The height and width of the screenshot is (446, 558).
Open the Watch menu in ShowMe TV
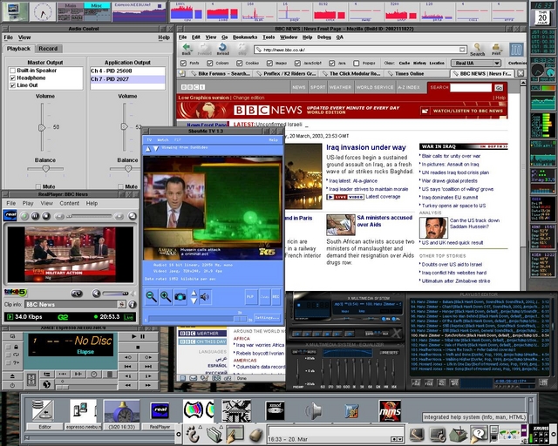coord(163,139)
